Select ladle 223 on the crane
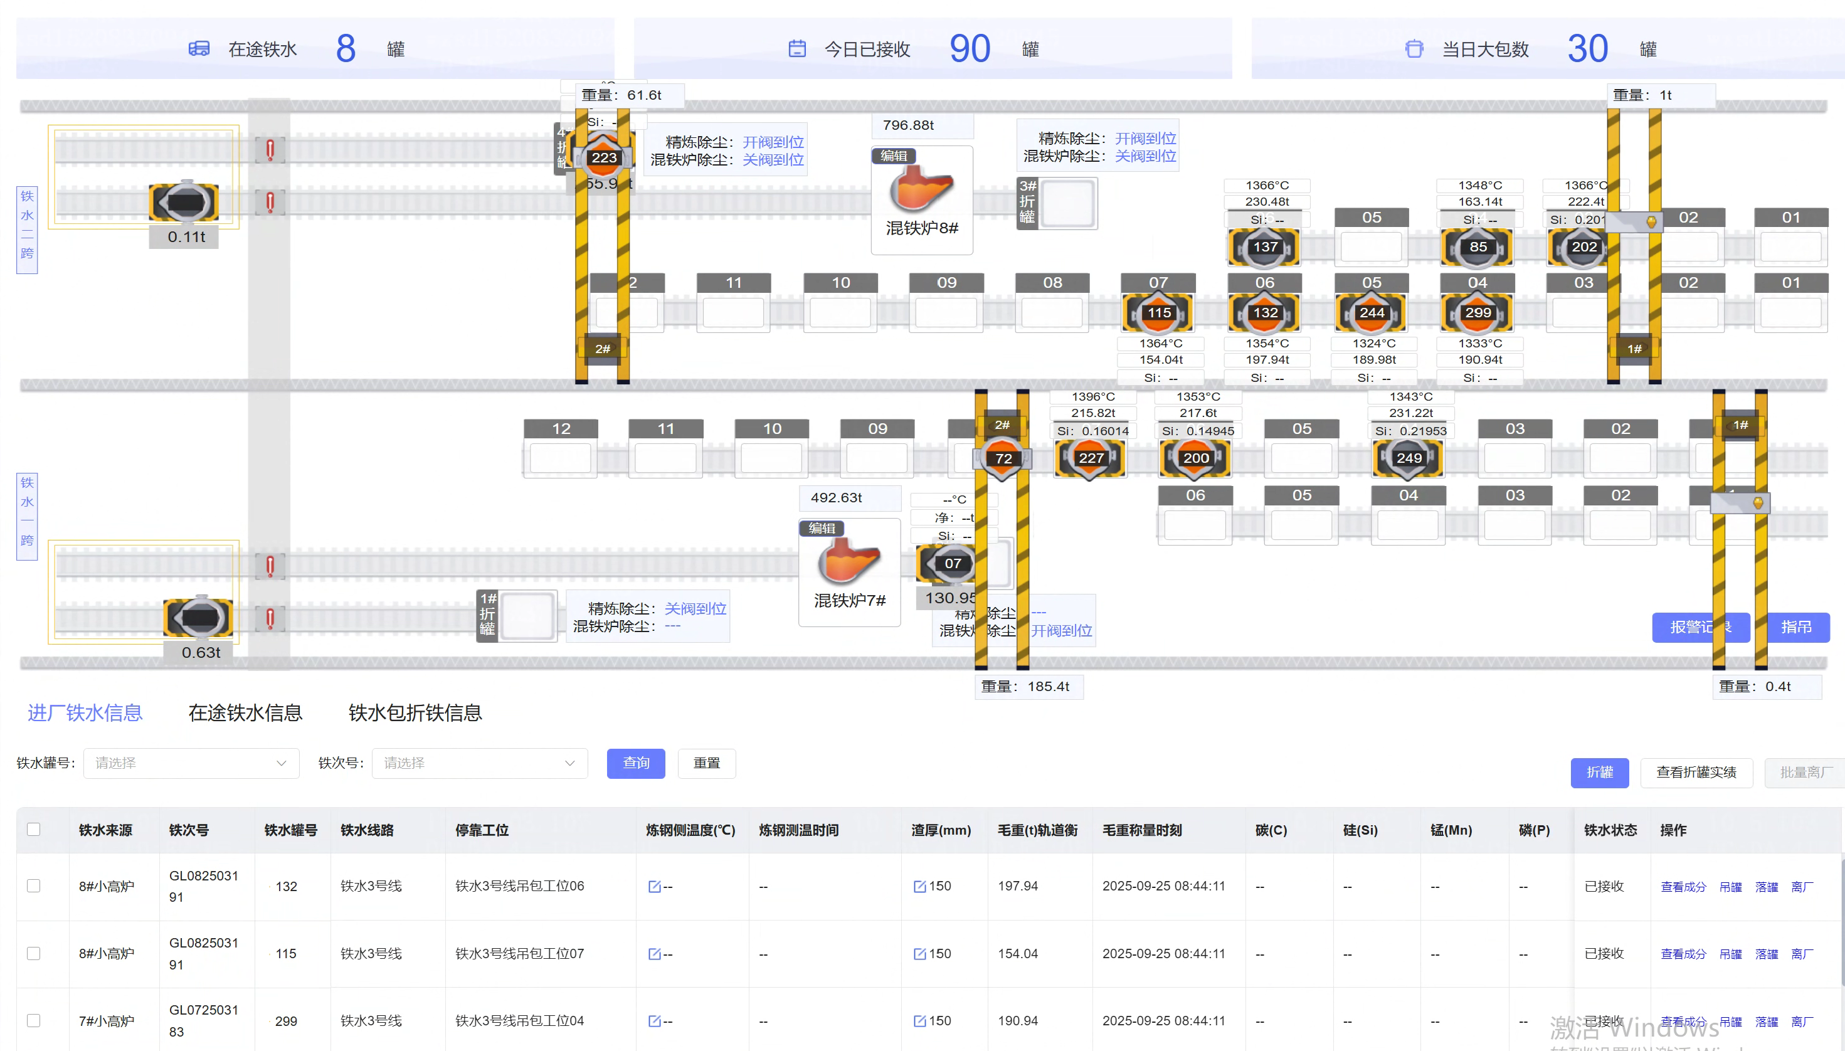The width and height of the screenshot is (1845, 1051). 603,157
